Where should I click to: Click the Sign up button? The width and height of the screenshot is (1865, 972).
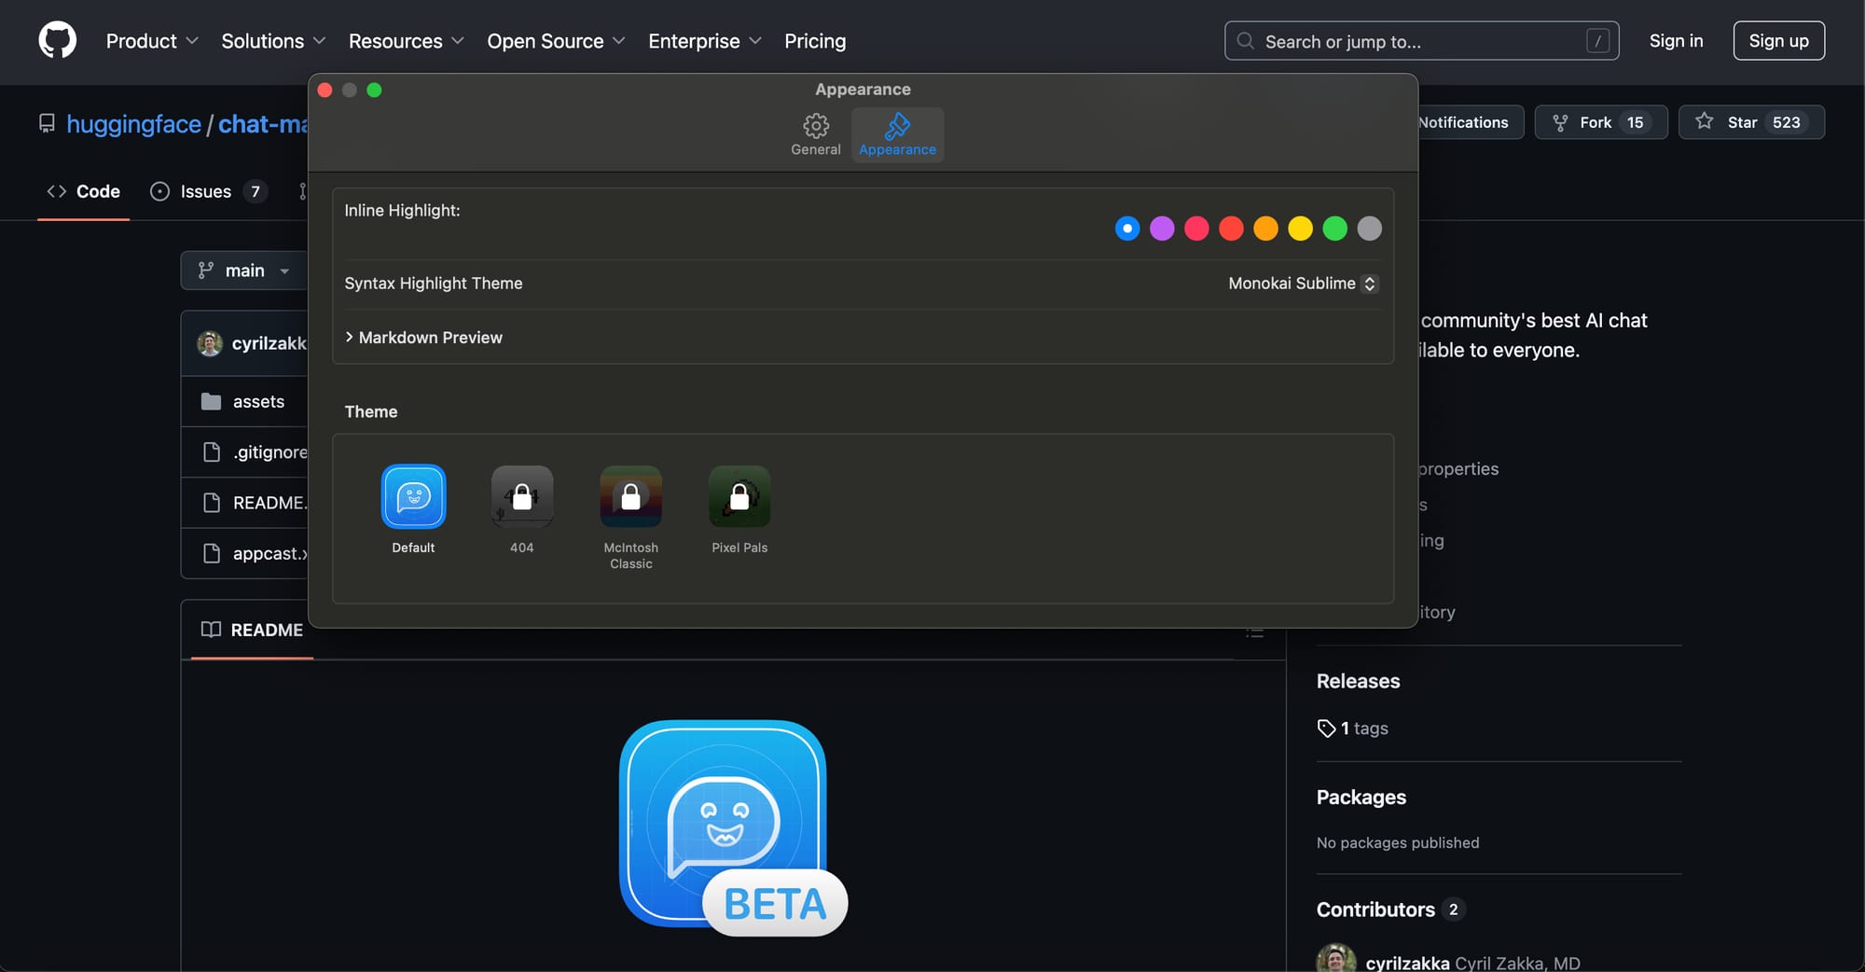pos(1778,41)
